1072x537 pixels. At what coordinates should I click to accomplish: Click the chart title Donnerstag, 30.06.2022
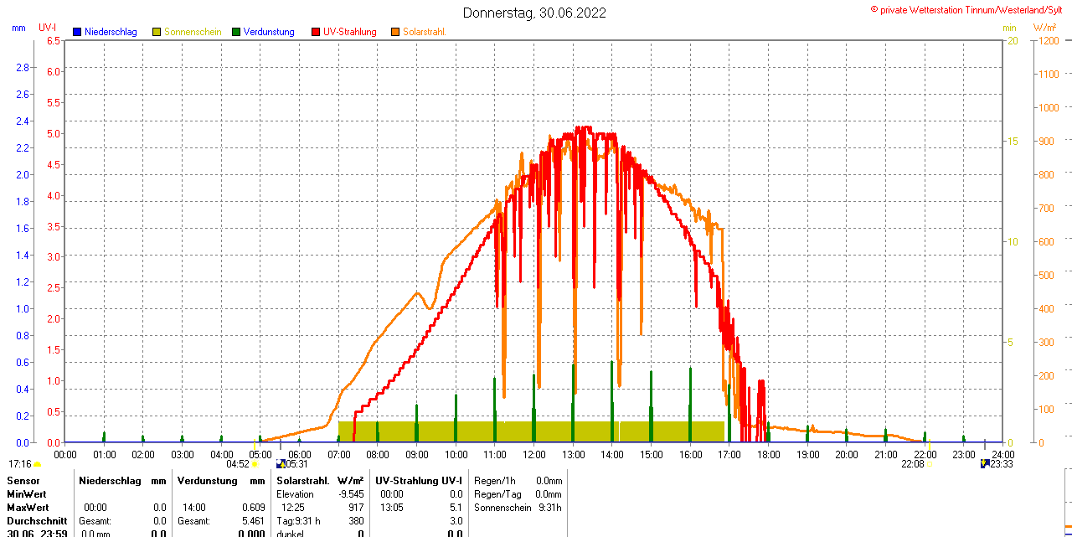534,13
